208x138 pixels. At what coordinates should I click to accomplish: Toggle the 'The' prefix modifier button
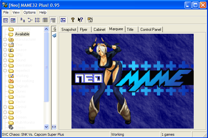[x=63, y=20]
